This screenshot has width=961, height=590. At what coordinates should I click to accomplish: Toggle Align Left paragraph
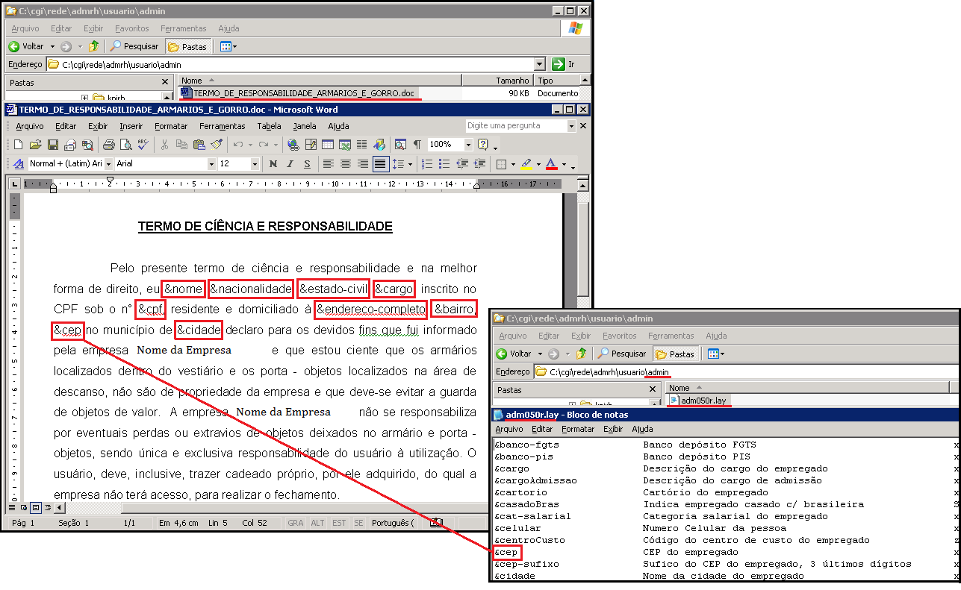(x=329, y=163)
